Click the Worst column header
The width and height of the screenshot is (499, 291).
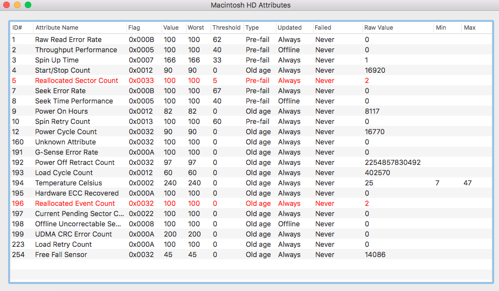(x=198, y=27)
